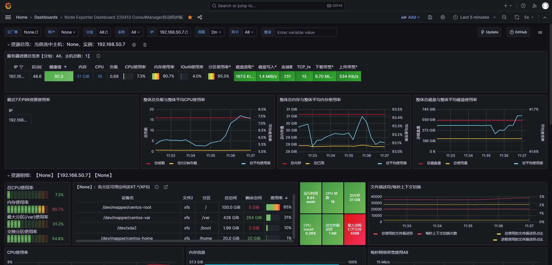552x265 pixels.
Task: Open the news feed icon
Action: pyautogui.click(x=534, y=6)
